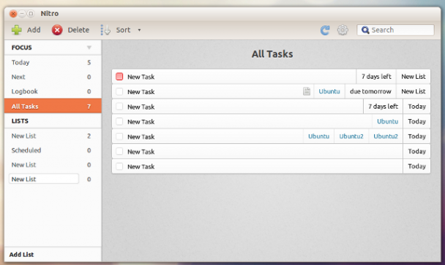Open settings with the gear icon
This screenshot has width=445, height=265.
[343, 30]
